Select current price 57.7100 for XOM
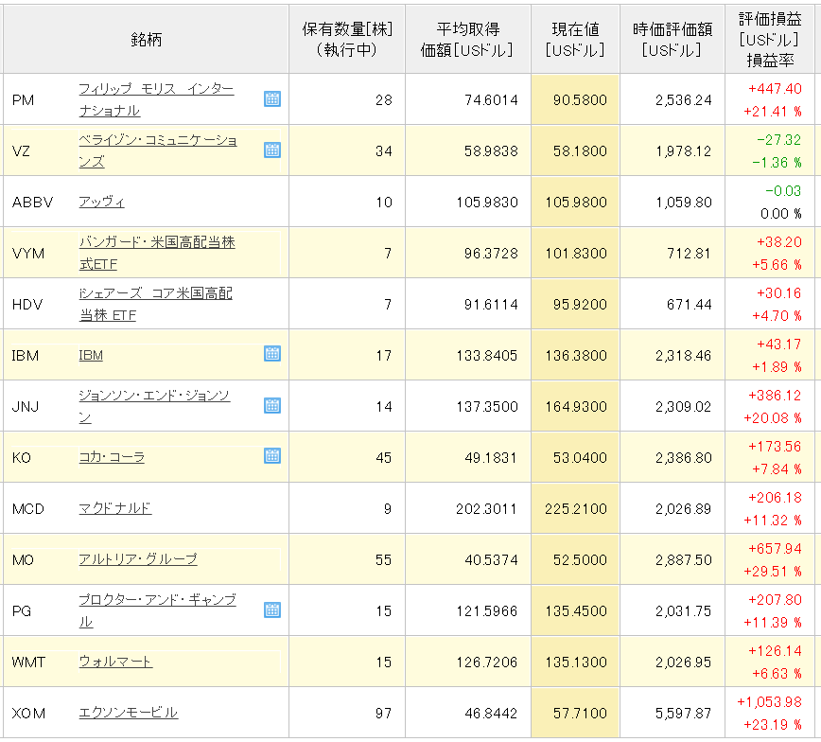Screen dimensions: 821x742 coord(580,714)
